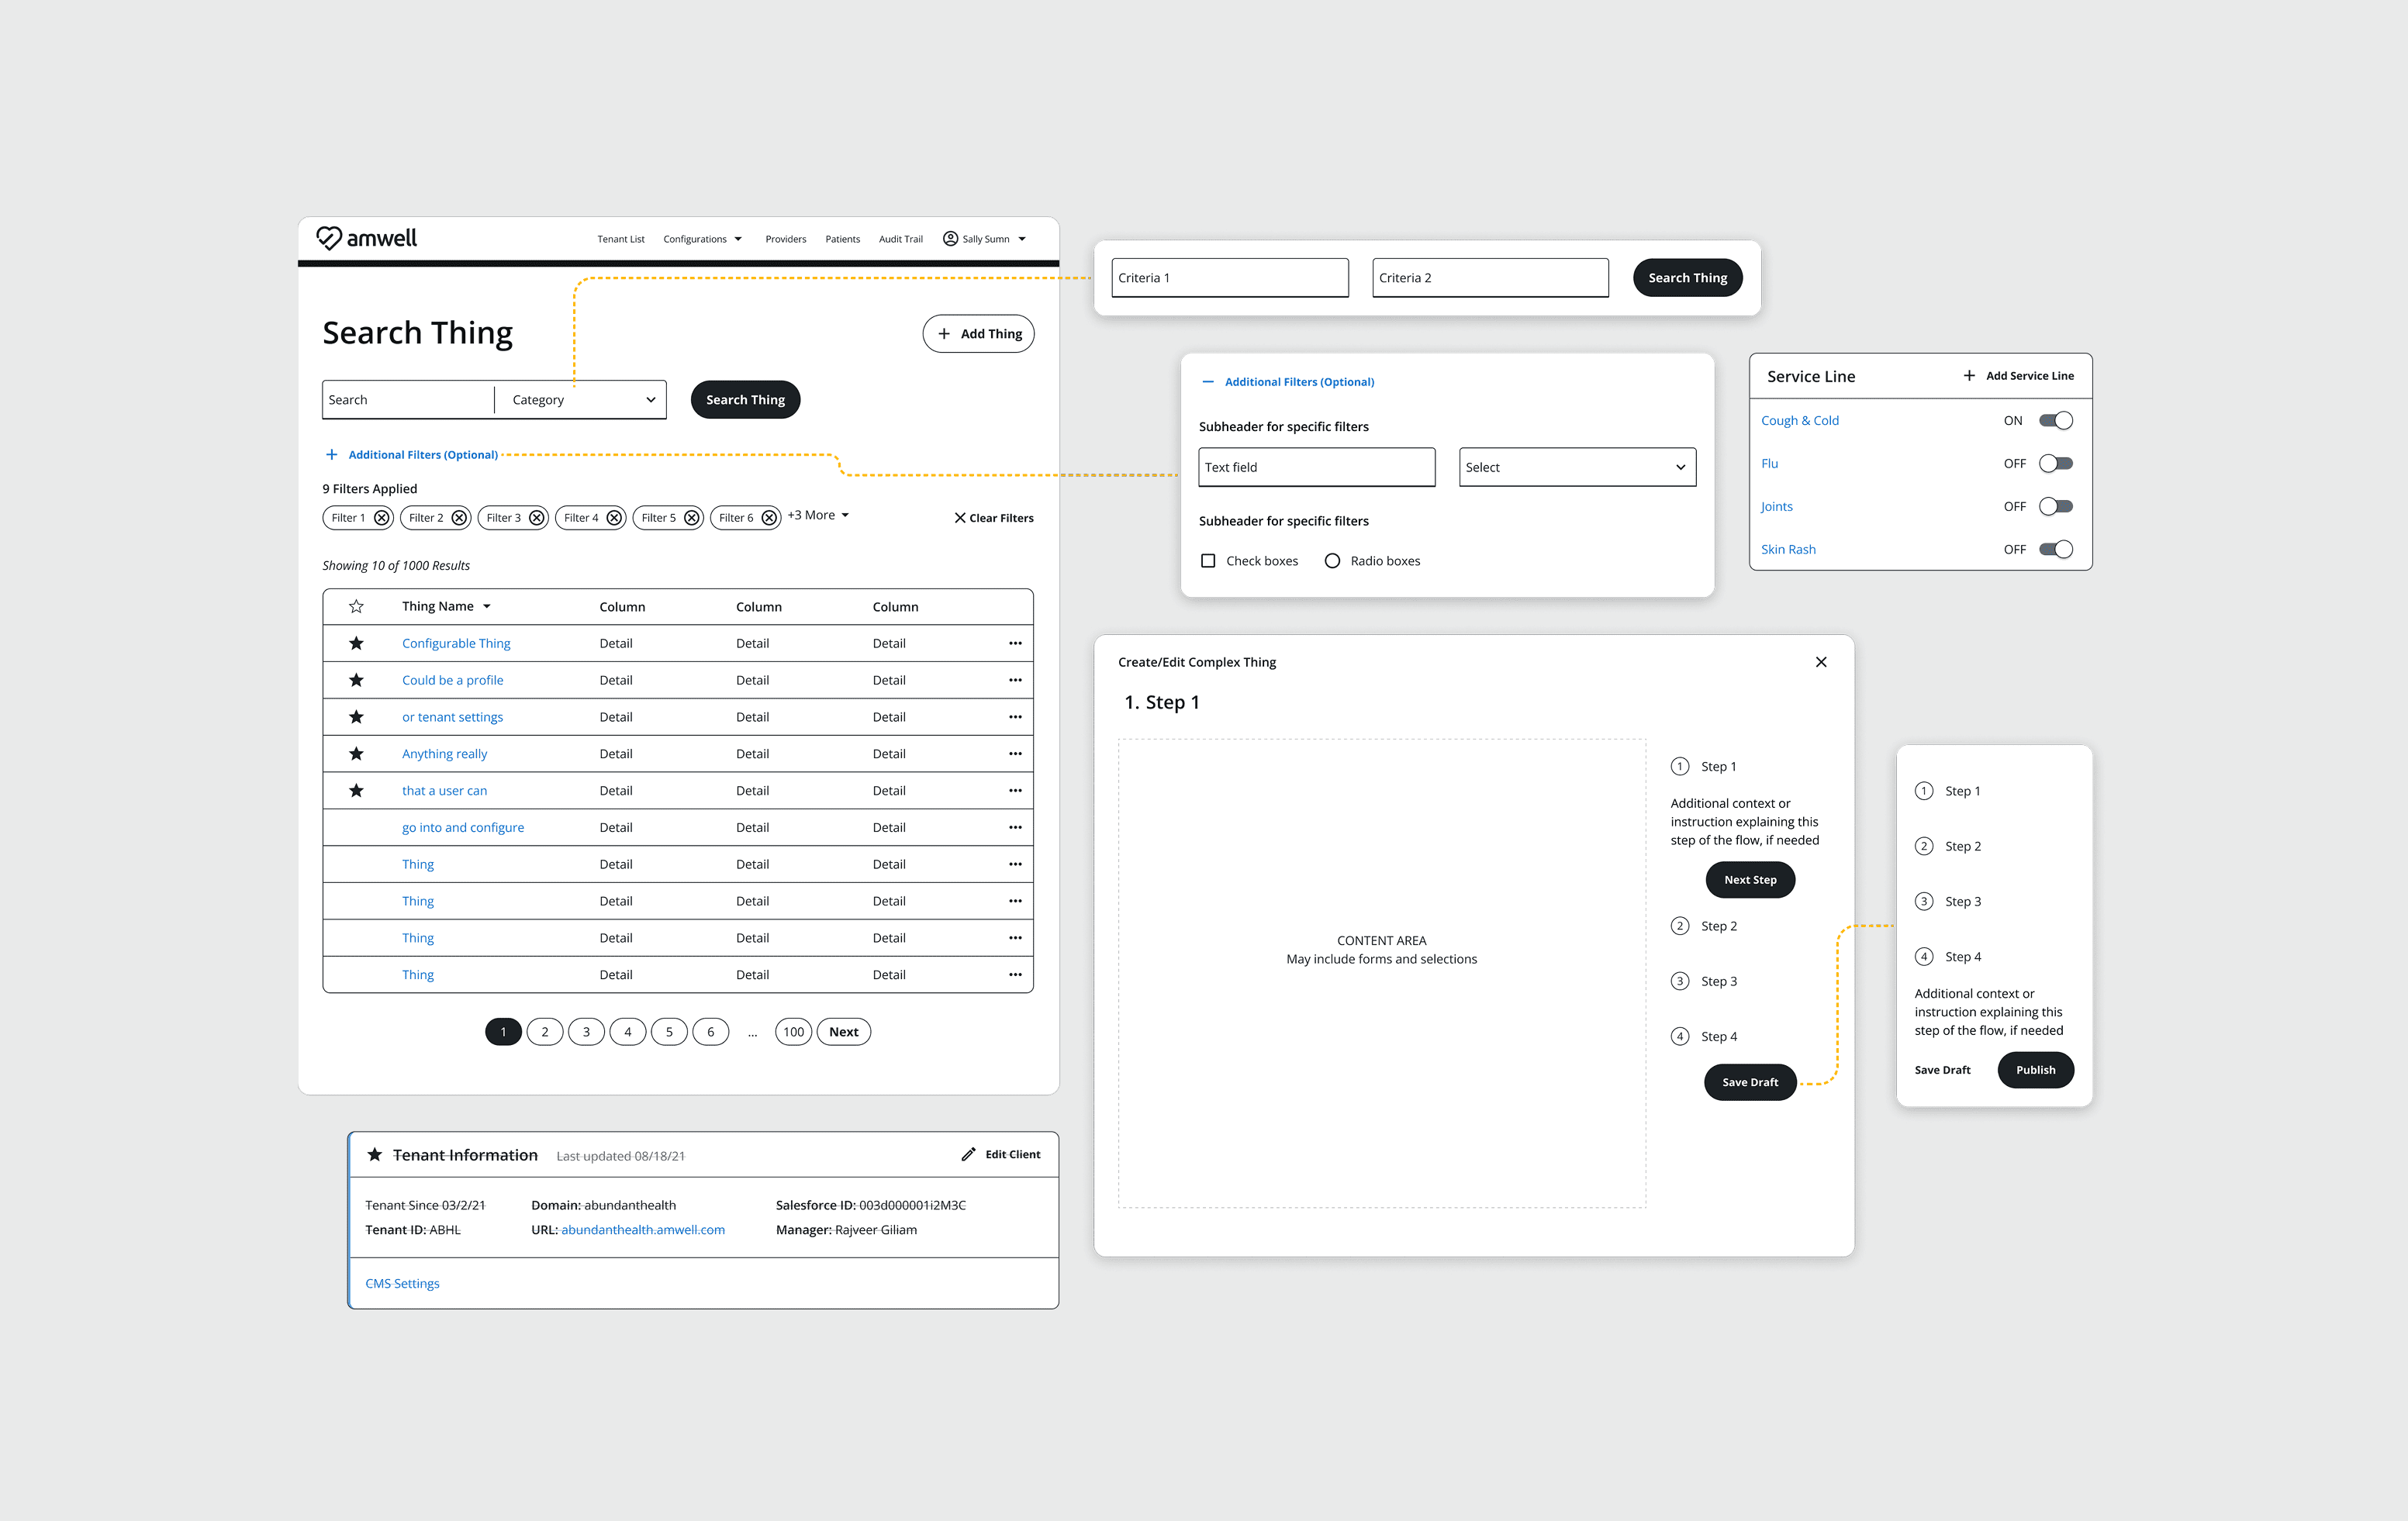Image resolution: width=2408 pixels, height=1521 pixels.
Task: Click into the Criteria 1 input field
Action: [x=1229, y=278]
